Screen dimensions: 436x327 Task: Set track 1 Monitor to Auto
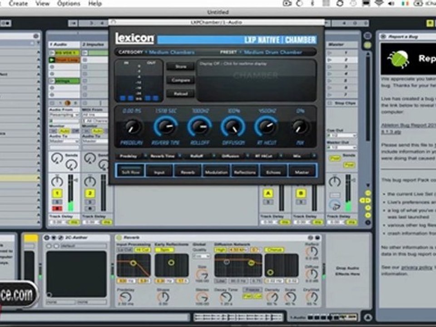click(64, 131)
